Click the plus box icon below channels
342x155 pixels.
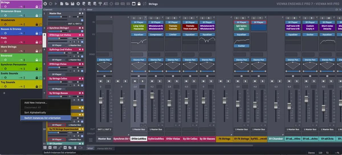coord(65,148)
